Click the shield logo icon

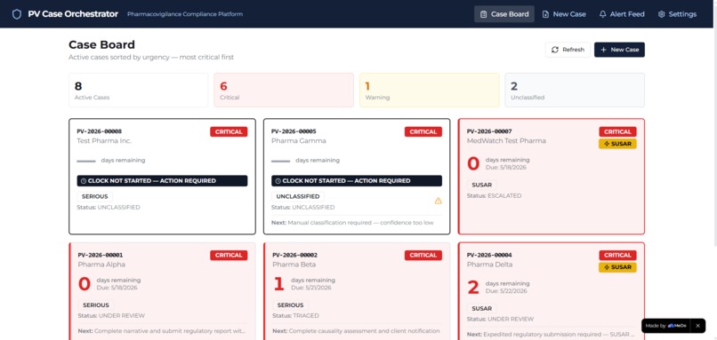pos(17,14)
